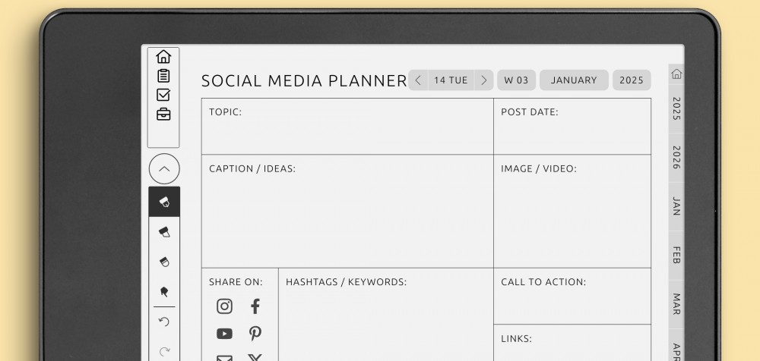The width and height of the screenshot is (760, 361).
Task: Go to the next day arrow
Action: pyautogui.click(x=484, y=80)
